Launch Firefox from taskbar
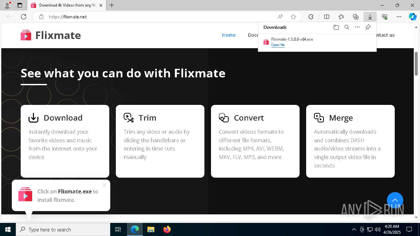The height and width of the screenshot is (236, 420). tap(167, 229)
